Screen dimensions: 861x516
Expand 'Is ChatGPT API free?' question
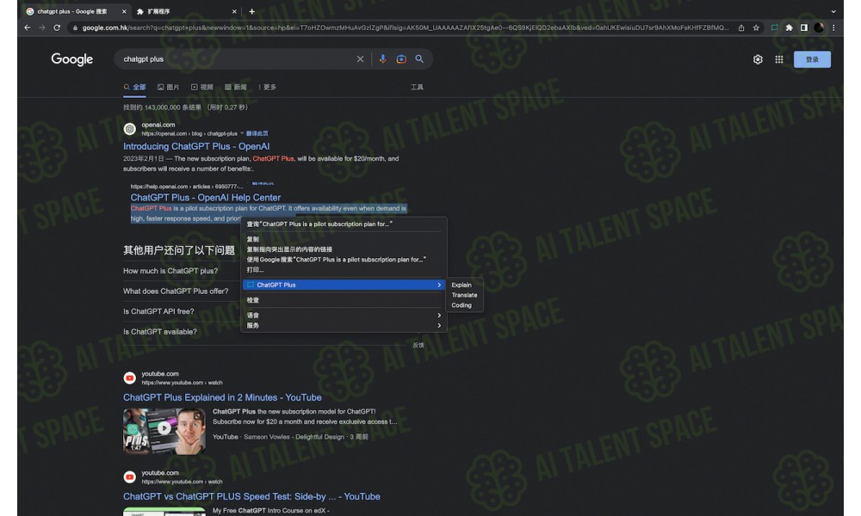click(158, 311)
